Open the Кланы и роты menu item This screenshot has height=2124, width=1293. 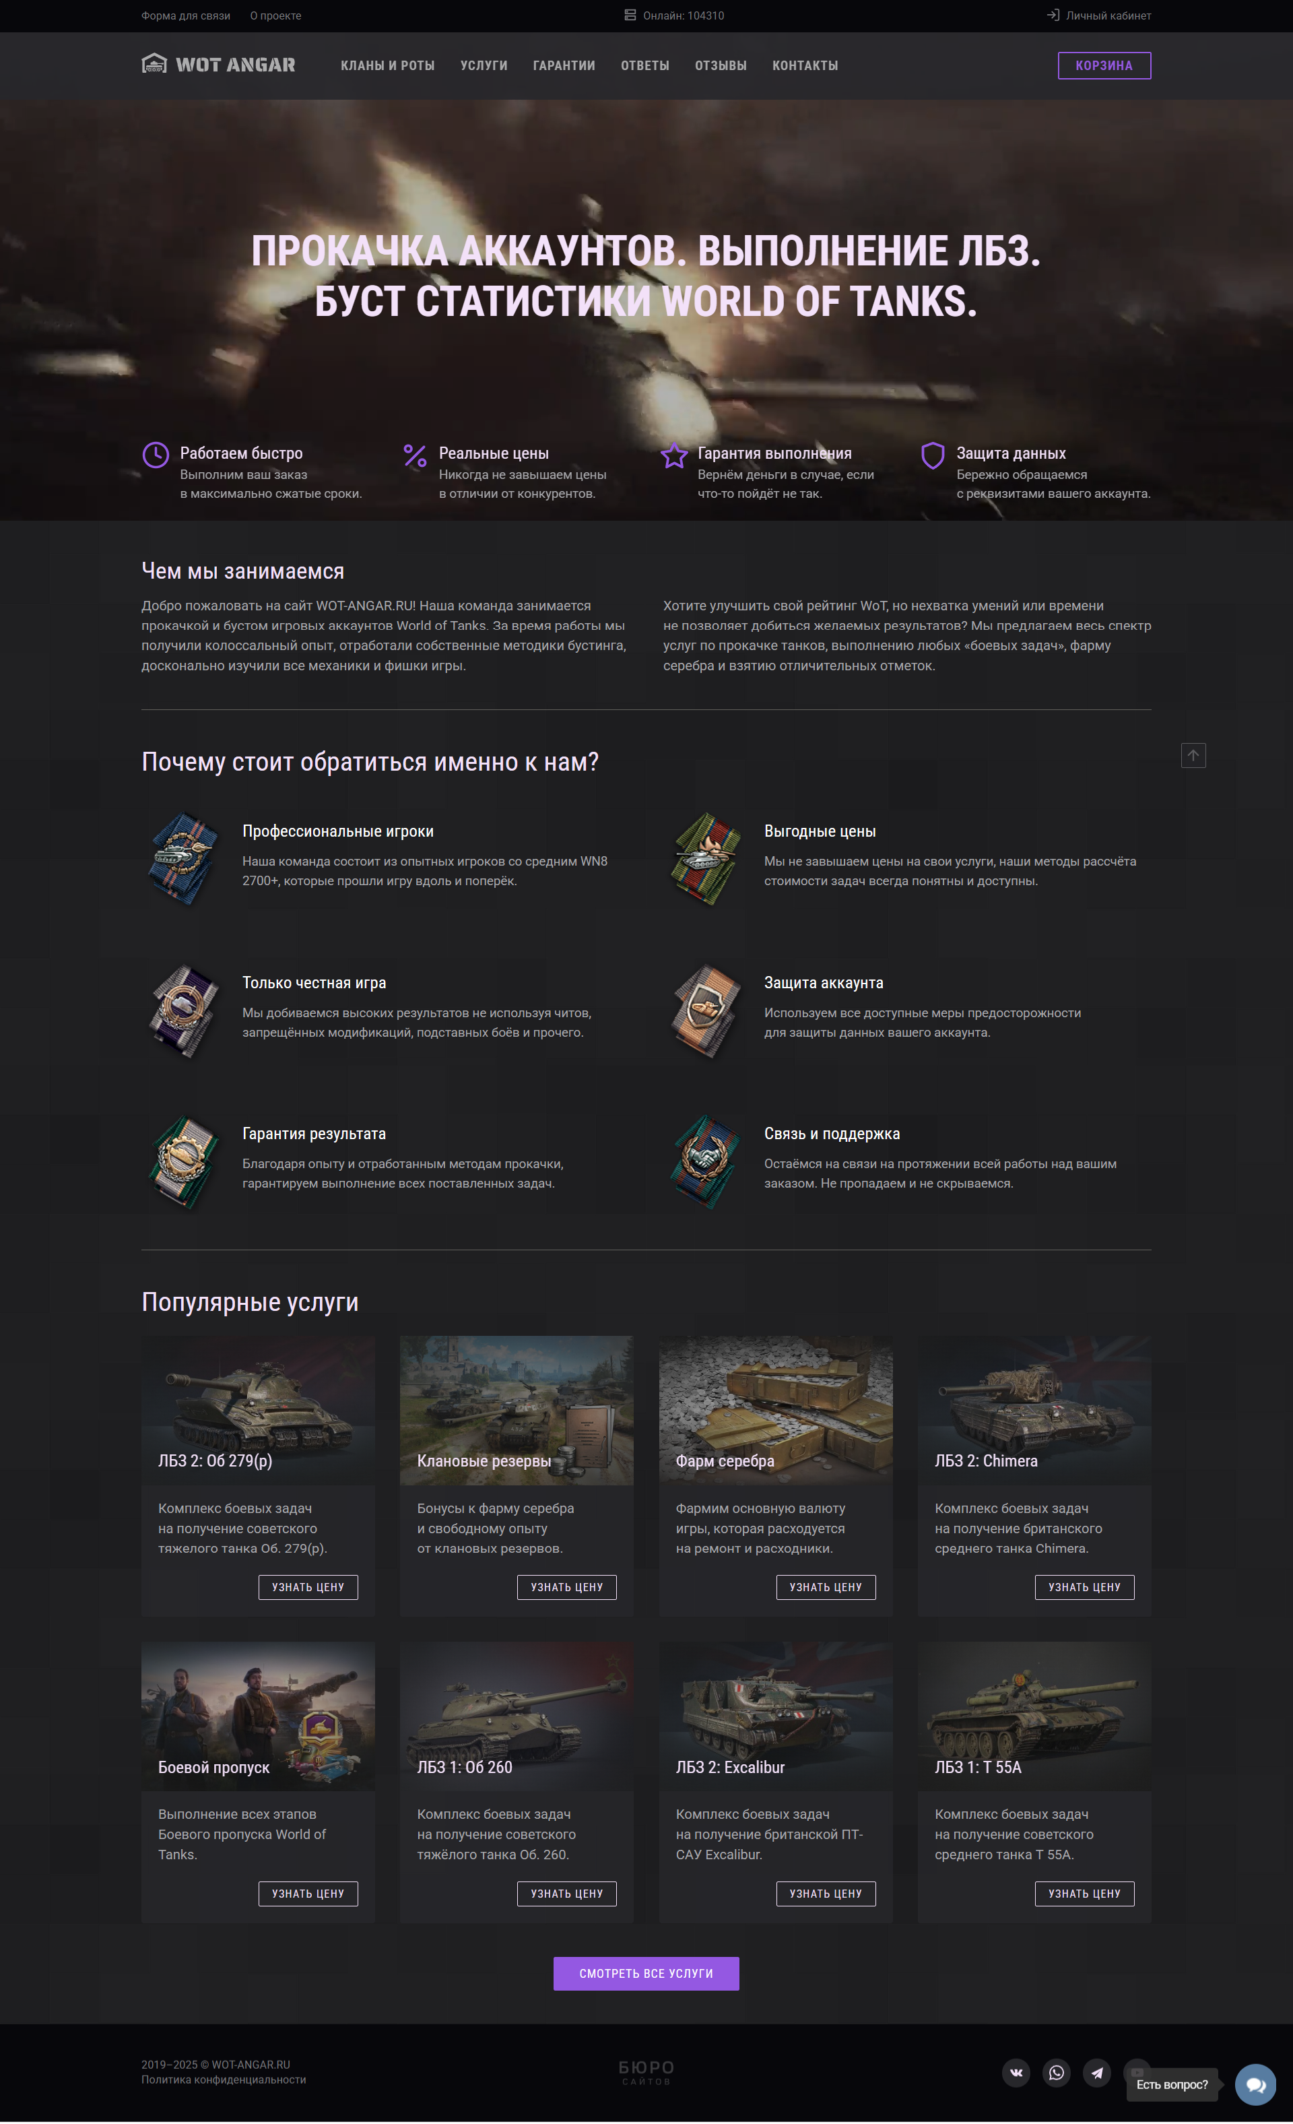387,65
